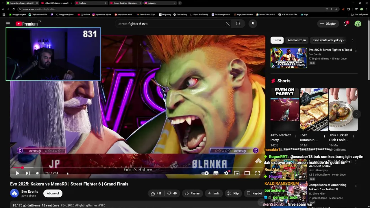
Task: Play the video with play button
Action: 18,173
